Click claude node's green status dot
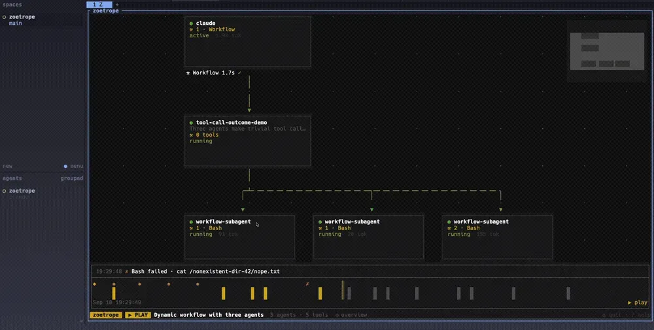Screen dimensions: 654x330 click(x=192, y=24)
